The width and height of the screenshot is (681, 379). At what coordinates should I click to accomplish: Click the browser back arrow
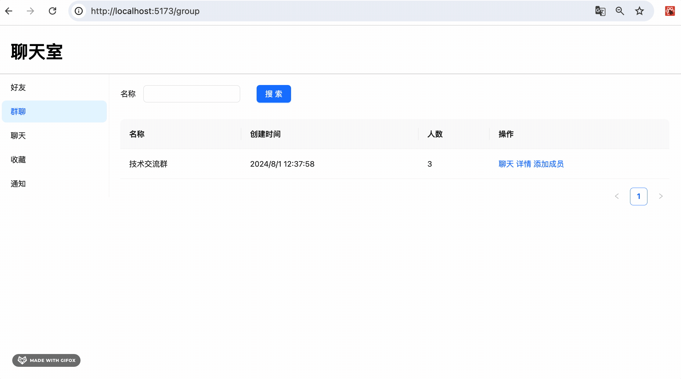[9, 11]
